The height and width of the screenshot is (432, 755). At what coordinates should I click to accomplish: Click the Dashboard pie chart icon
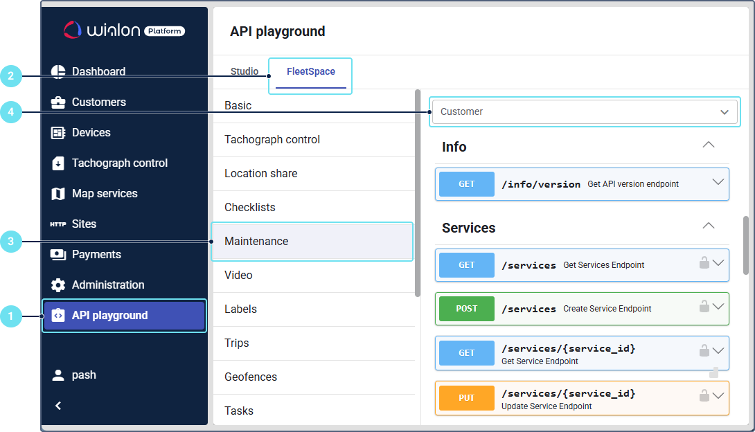[x=58, y=72]
